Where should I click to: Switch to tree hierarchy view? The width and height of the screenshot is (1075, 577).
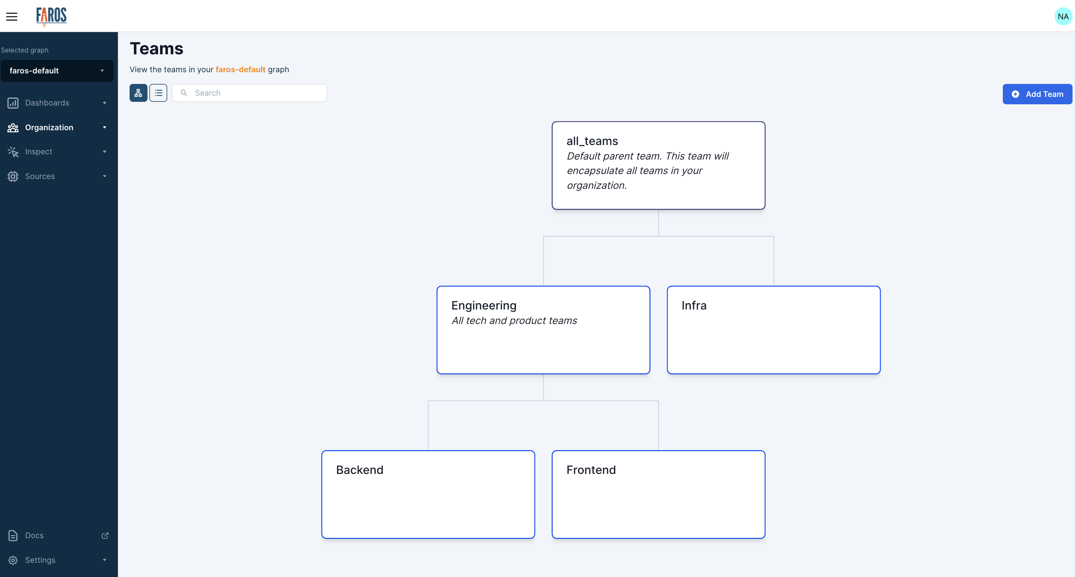(x=138, y=93)
